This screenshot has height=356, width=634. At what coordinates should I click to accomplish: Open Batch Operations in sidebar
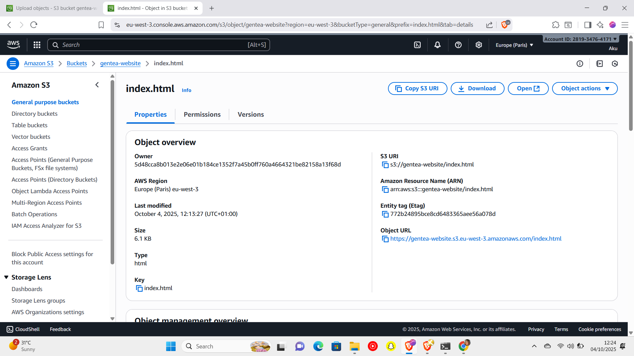pos(34,214)
